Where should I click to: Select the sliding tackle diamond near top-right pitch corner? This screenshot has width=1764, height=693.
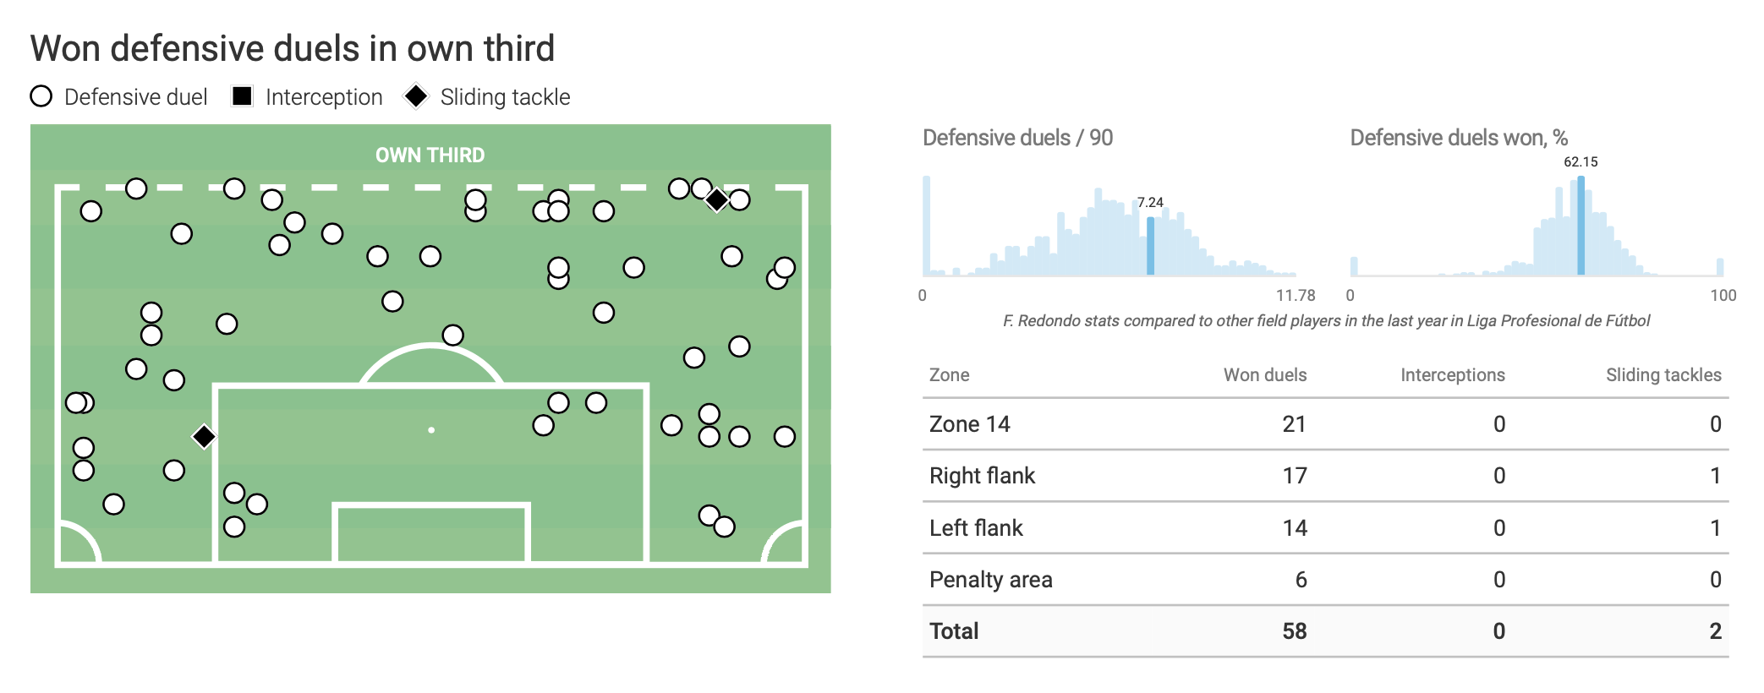pos(716,199)
